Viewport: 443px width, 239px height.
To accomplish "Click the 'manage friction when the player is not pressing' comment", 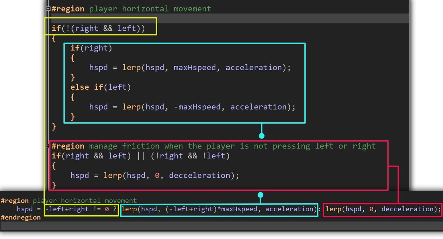I will pos(232,146).
